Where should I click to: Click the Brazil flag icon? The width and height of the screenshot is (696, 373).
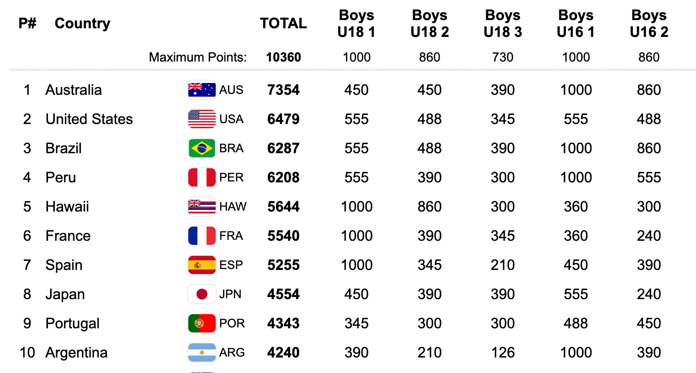pos(202,148)
